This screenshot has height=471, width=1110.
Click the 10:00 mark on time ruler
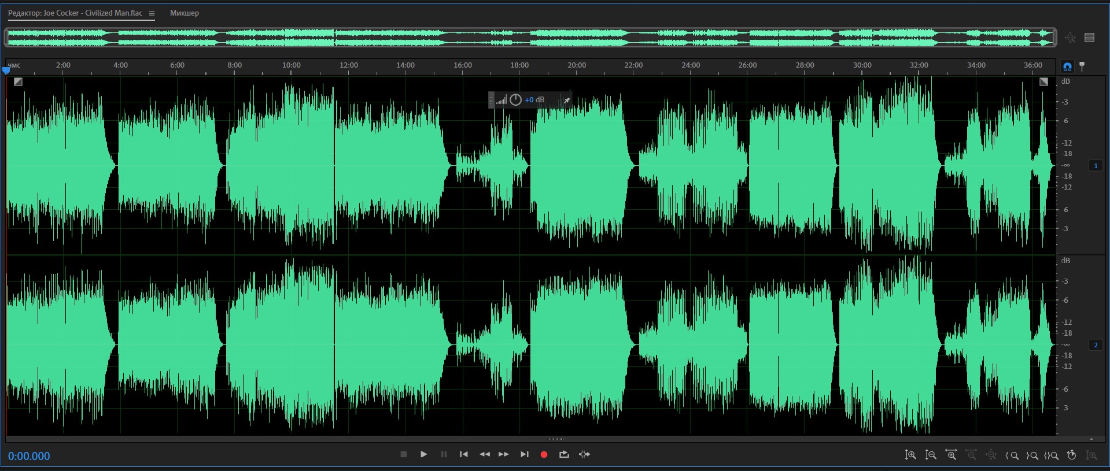(291, 65)
